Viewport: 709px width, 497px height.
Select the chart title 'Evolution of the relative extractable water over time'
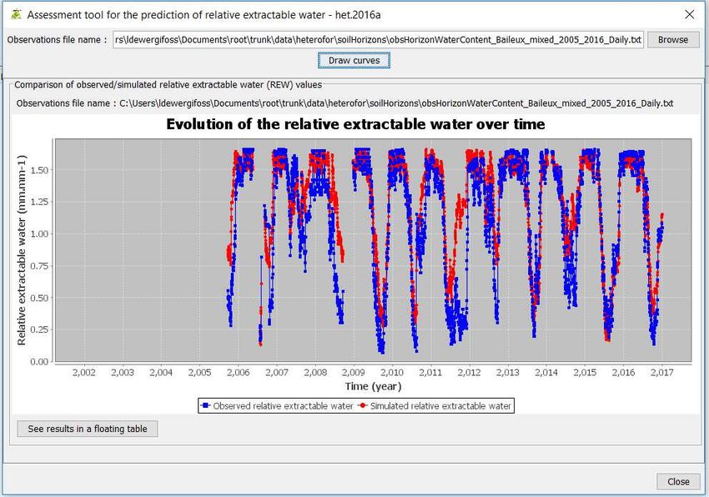(356, 124)
